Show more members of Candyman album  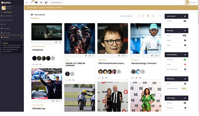click(x=53, y=58)
